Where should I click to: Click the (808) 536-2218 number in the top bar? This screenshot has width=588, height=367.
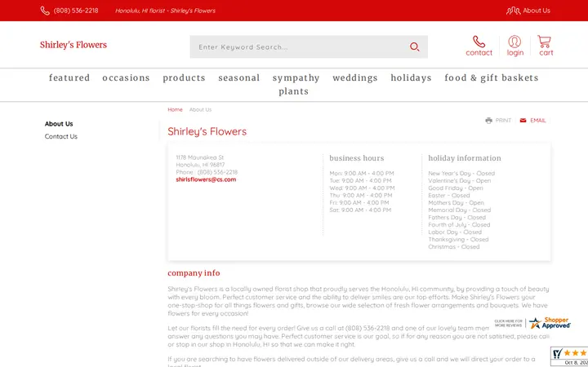click(x=76, y=11)
